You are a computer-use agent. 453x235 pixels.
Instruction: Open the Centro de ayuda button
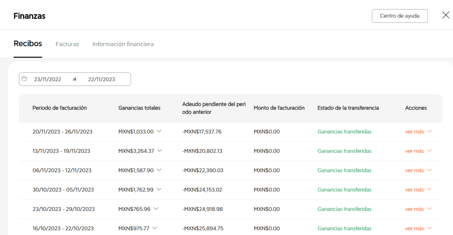click(399, 16)
